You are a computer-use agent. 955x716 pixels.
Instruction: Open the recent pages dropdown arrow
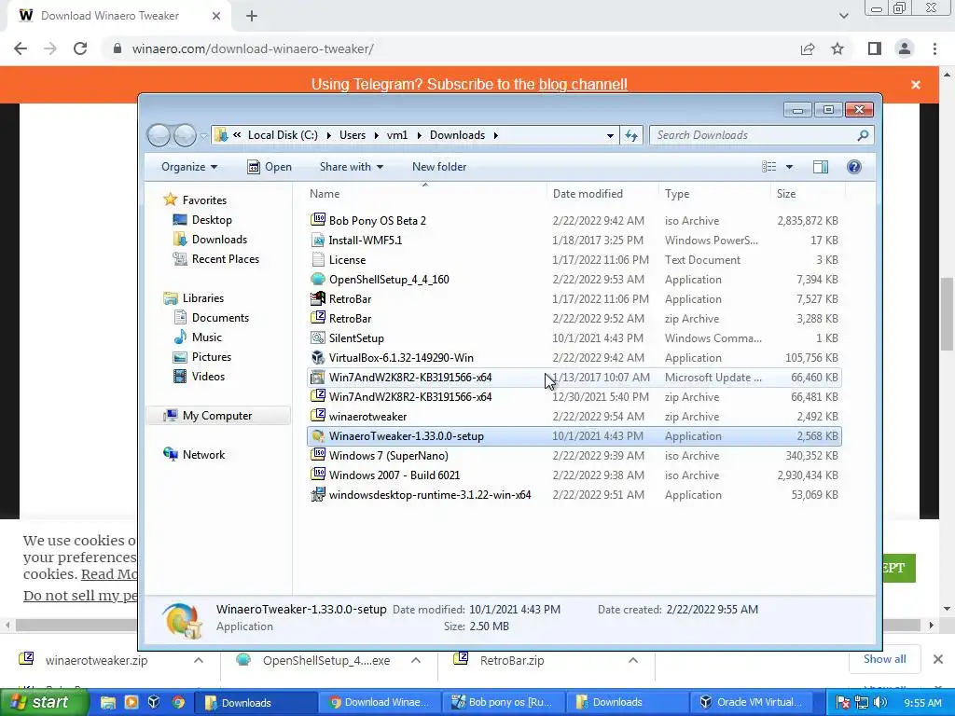pyautogui.click(x=204, y=136)
